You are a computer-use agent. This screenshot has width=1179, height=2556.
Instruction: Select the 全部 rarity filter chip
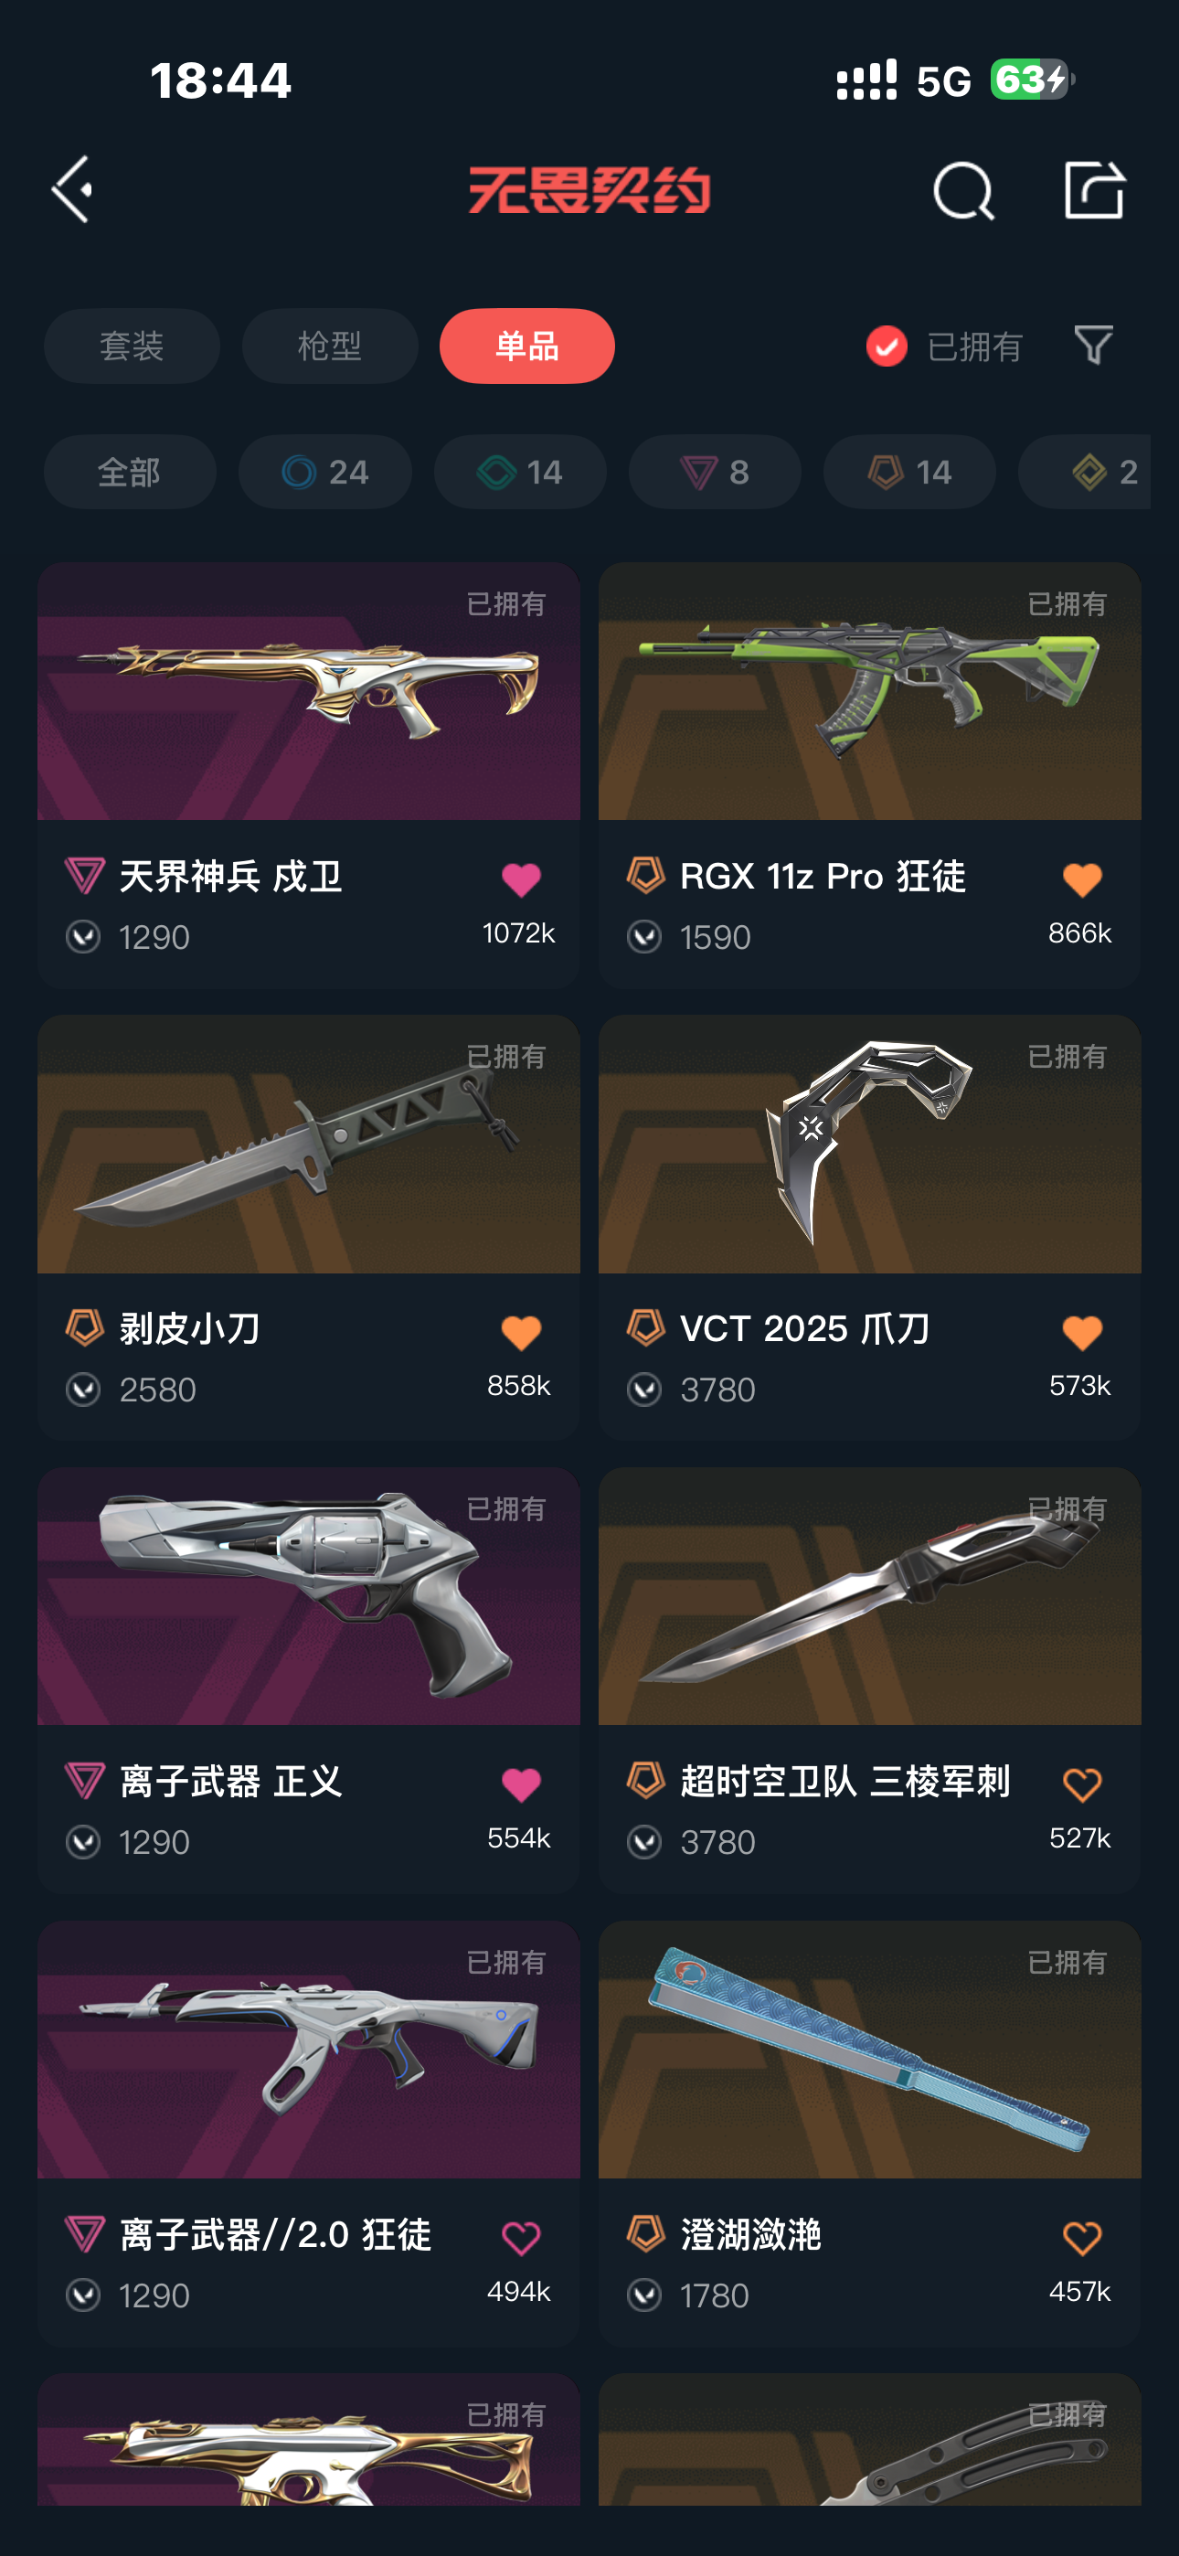tap(130, 473)
